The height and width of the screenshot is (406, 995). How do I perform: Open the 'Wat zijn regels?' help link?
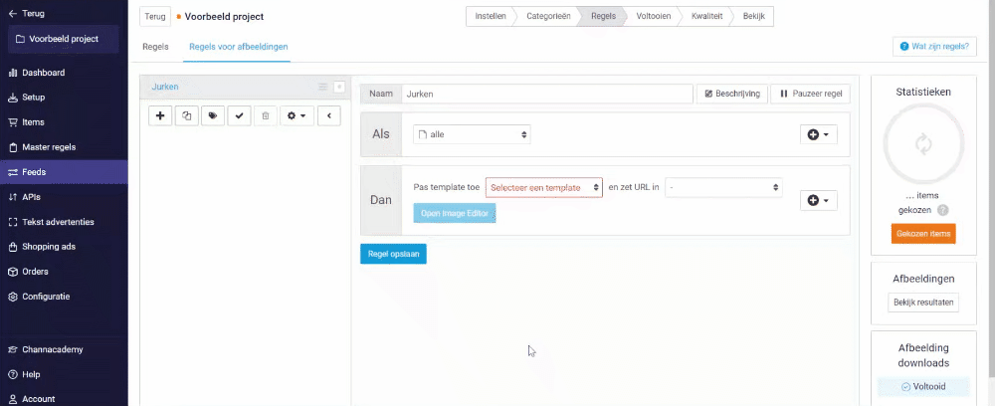click(x=934, y=47)
